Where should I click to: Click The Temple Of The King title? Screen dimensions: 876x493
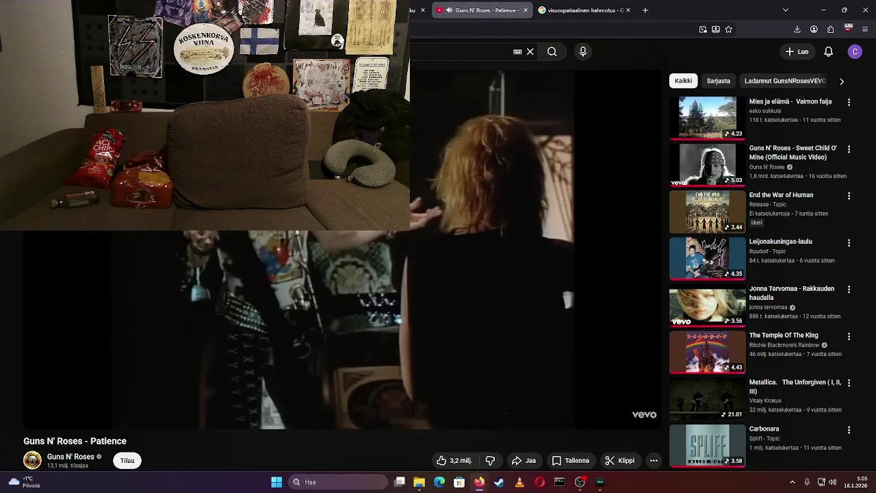coord(784,336)
